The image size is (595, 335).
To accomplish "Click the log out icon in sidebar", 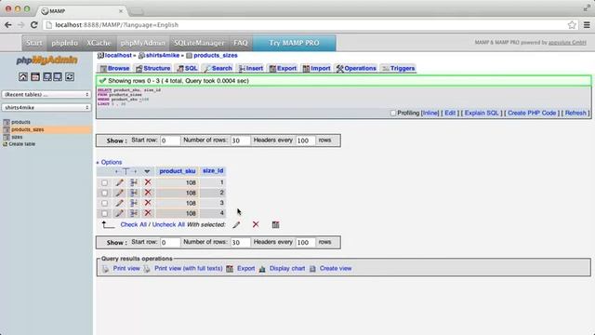I will tap(35, 76).
